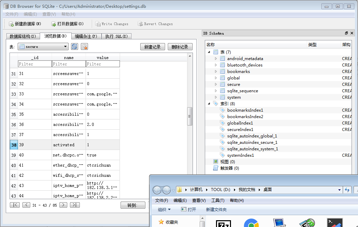This screenshot has width=358, height=227.
Task: Jump to last page of records
Action: pyautogui.click(x=75, y=205)
